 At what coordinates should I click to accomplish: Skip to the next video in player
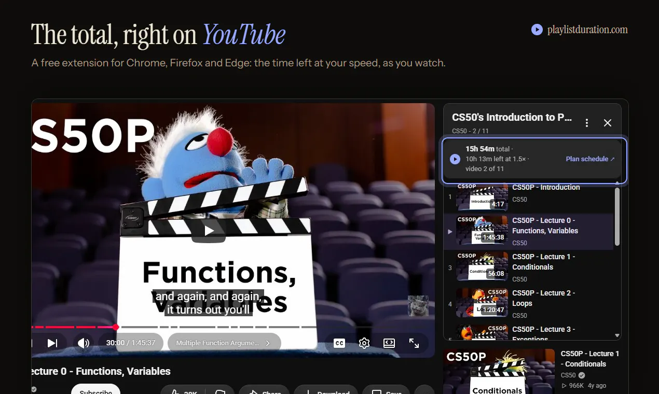click(52, 343)
